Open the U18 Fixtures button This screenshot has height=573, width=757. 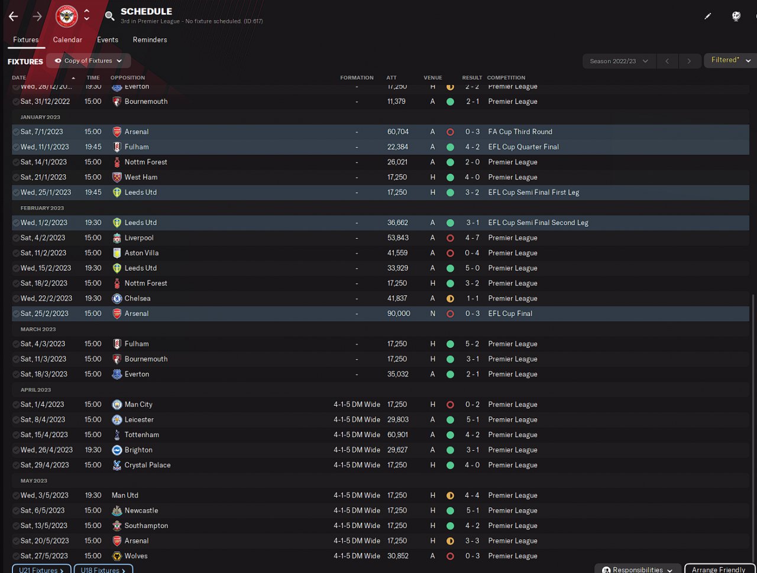tap(103, 569)
